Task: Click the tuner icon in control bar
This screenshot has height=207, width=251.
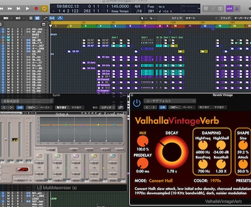Action: 213,9
